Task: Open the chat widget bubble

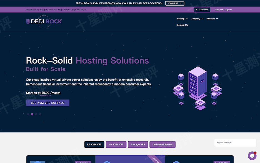Action: 252,156
